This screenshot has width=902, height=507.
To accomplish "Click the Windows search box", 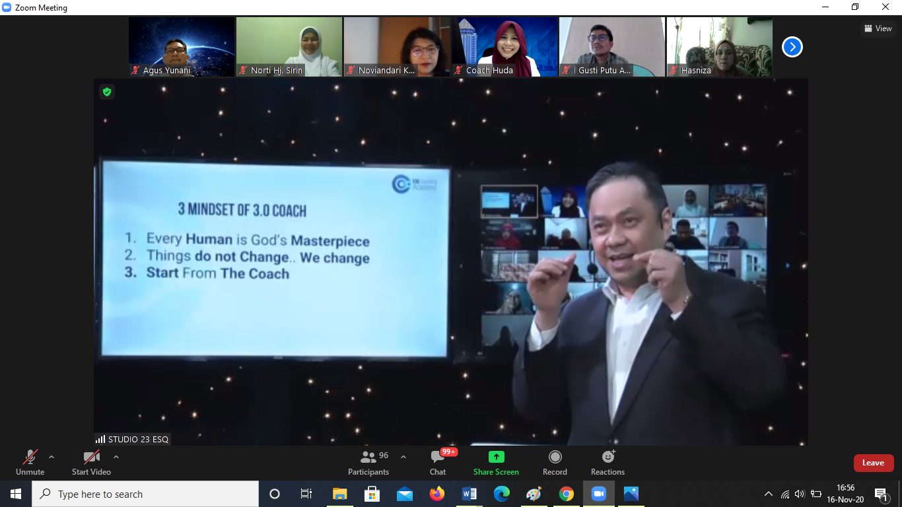I will (x=145, y=494).
